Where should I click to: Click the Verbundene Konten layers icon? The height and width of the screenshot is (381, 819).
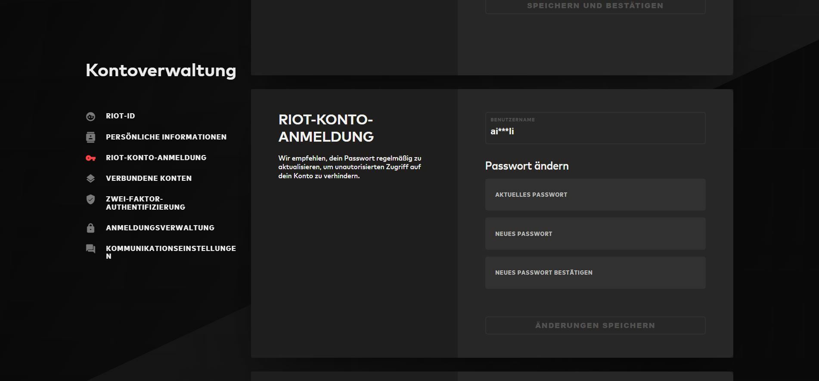click(x=90, y=178)
